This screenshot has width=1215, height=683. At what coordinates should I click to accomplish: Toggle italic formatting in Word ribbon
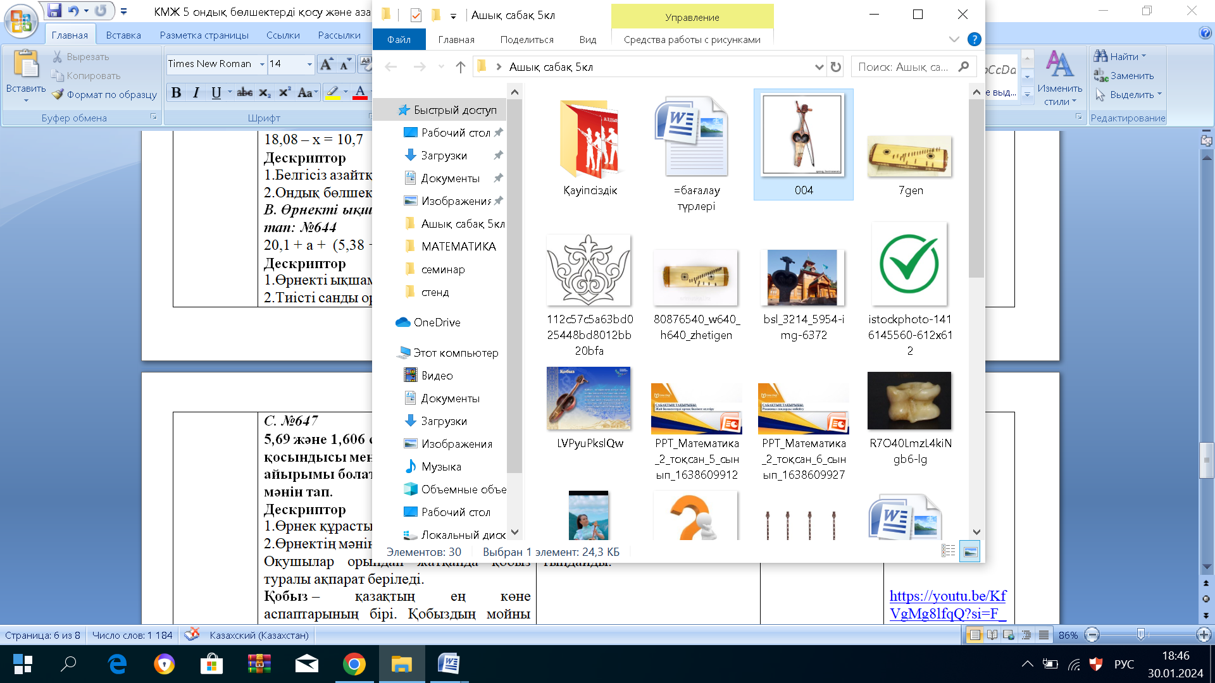coord(196,93)
